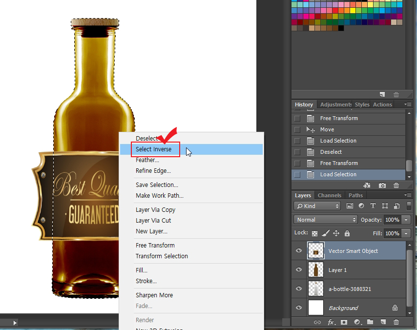Hide Layer 1 visibility eye
The height and width of the screenshot is (330, 417).
point(299,269)
